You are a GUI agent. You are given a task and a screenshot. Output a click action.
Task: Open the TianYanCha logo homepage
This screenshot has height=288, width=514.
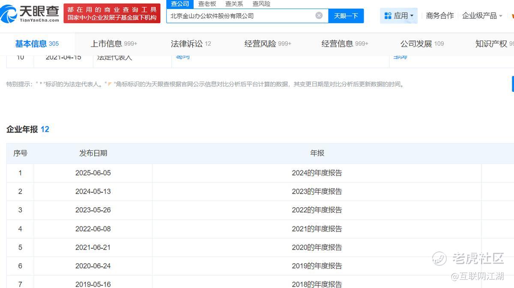coord(30,14)
